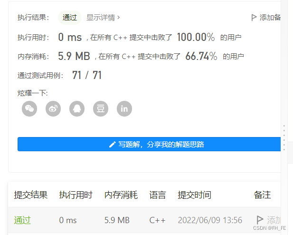Click the 66.74% memory percentile
293x235 pixels.
point(201,56)
